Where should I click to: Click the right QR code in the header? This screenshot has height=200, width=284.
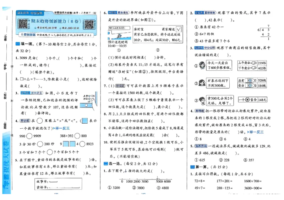pos(89,24)
